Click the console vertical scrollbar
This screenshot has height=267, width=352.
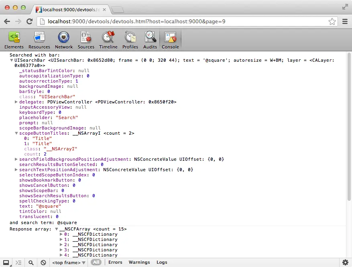(349, 127)
